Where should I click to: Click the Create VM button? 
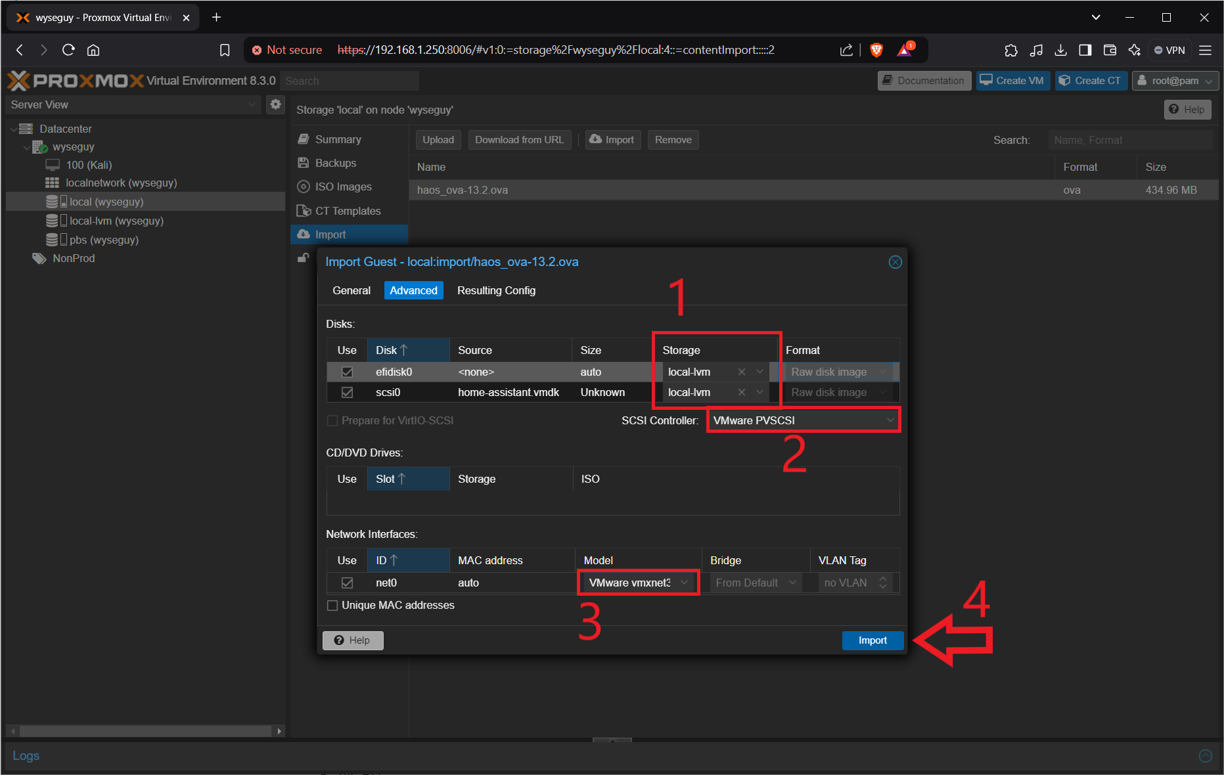(x=1012, y=81)
